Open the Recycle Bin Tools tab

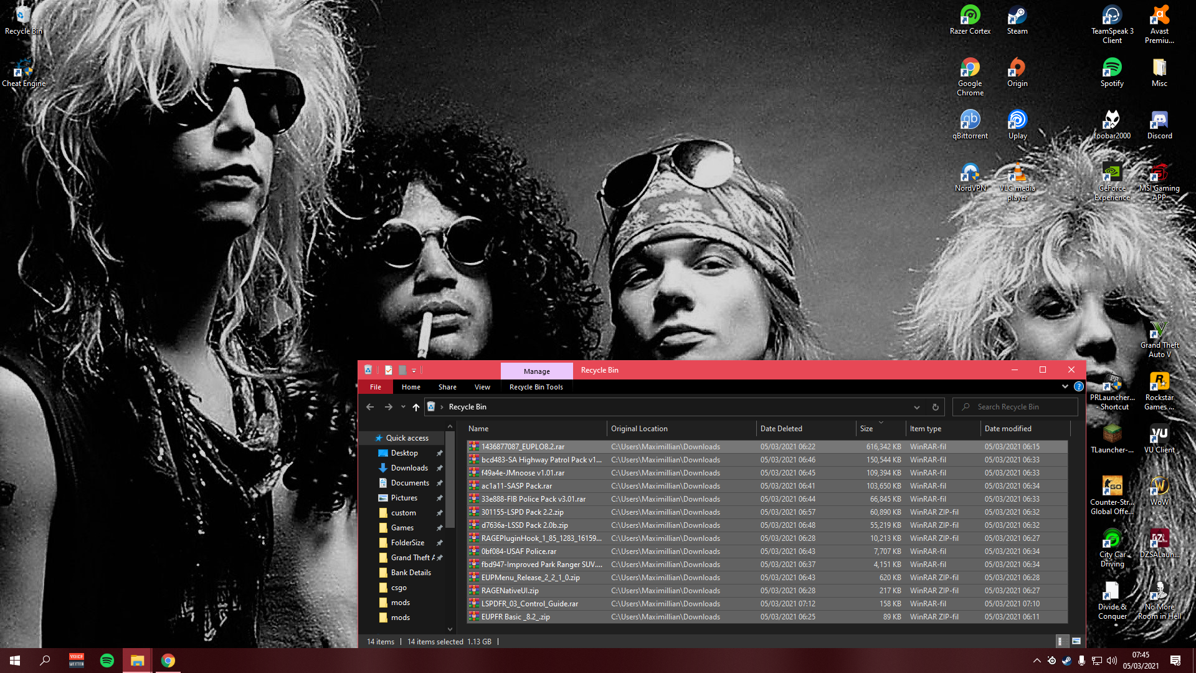pos(536,387)
